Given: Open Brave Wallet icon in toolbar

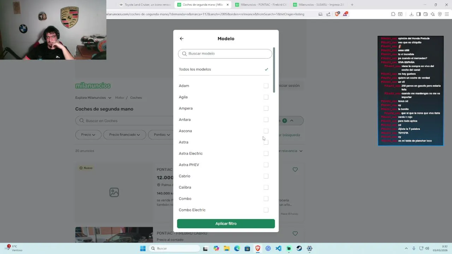Looking at the screenshot, I should pos(426,14).
